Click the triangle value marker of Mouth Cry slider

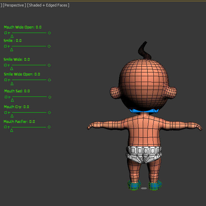[12, 116]
